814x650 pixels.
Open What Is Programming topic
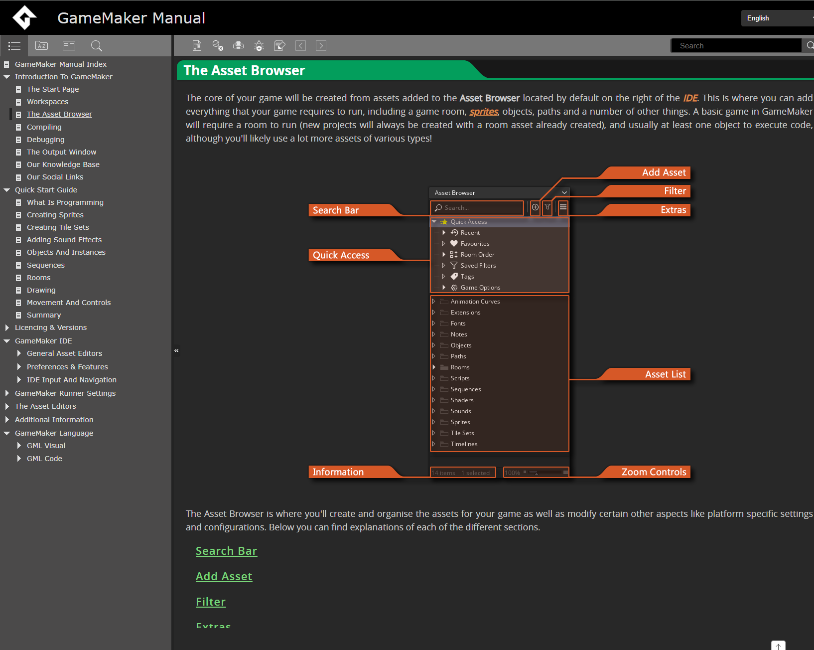tap(65, 202)
